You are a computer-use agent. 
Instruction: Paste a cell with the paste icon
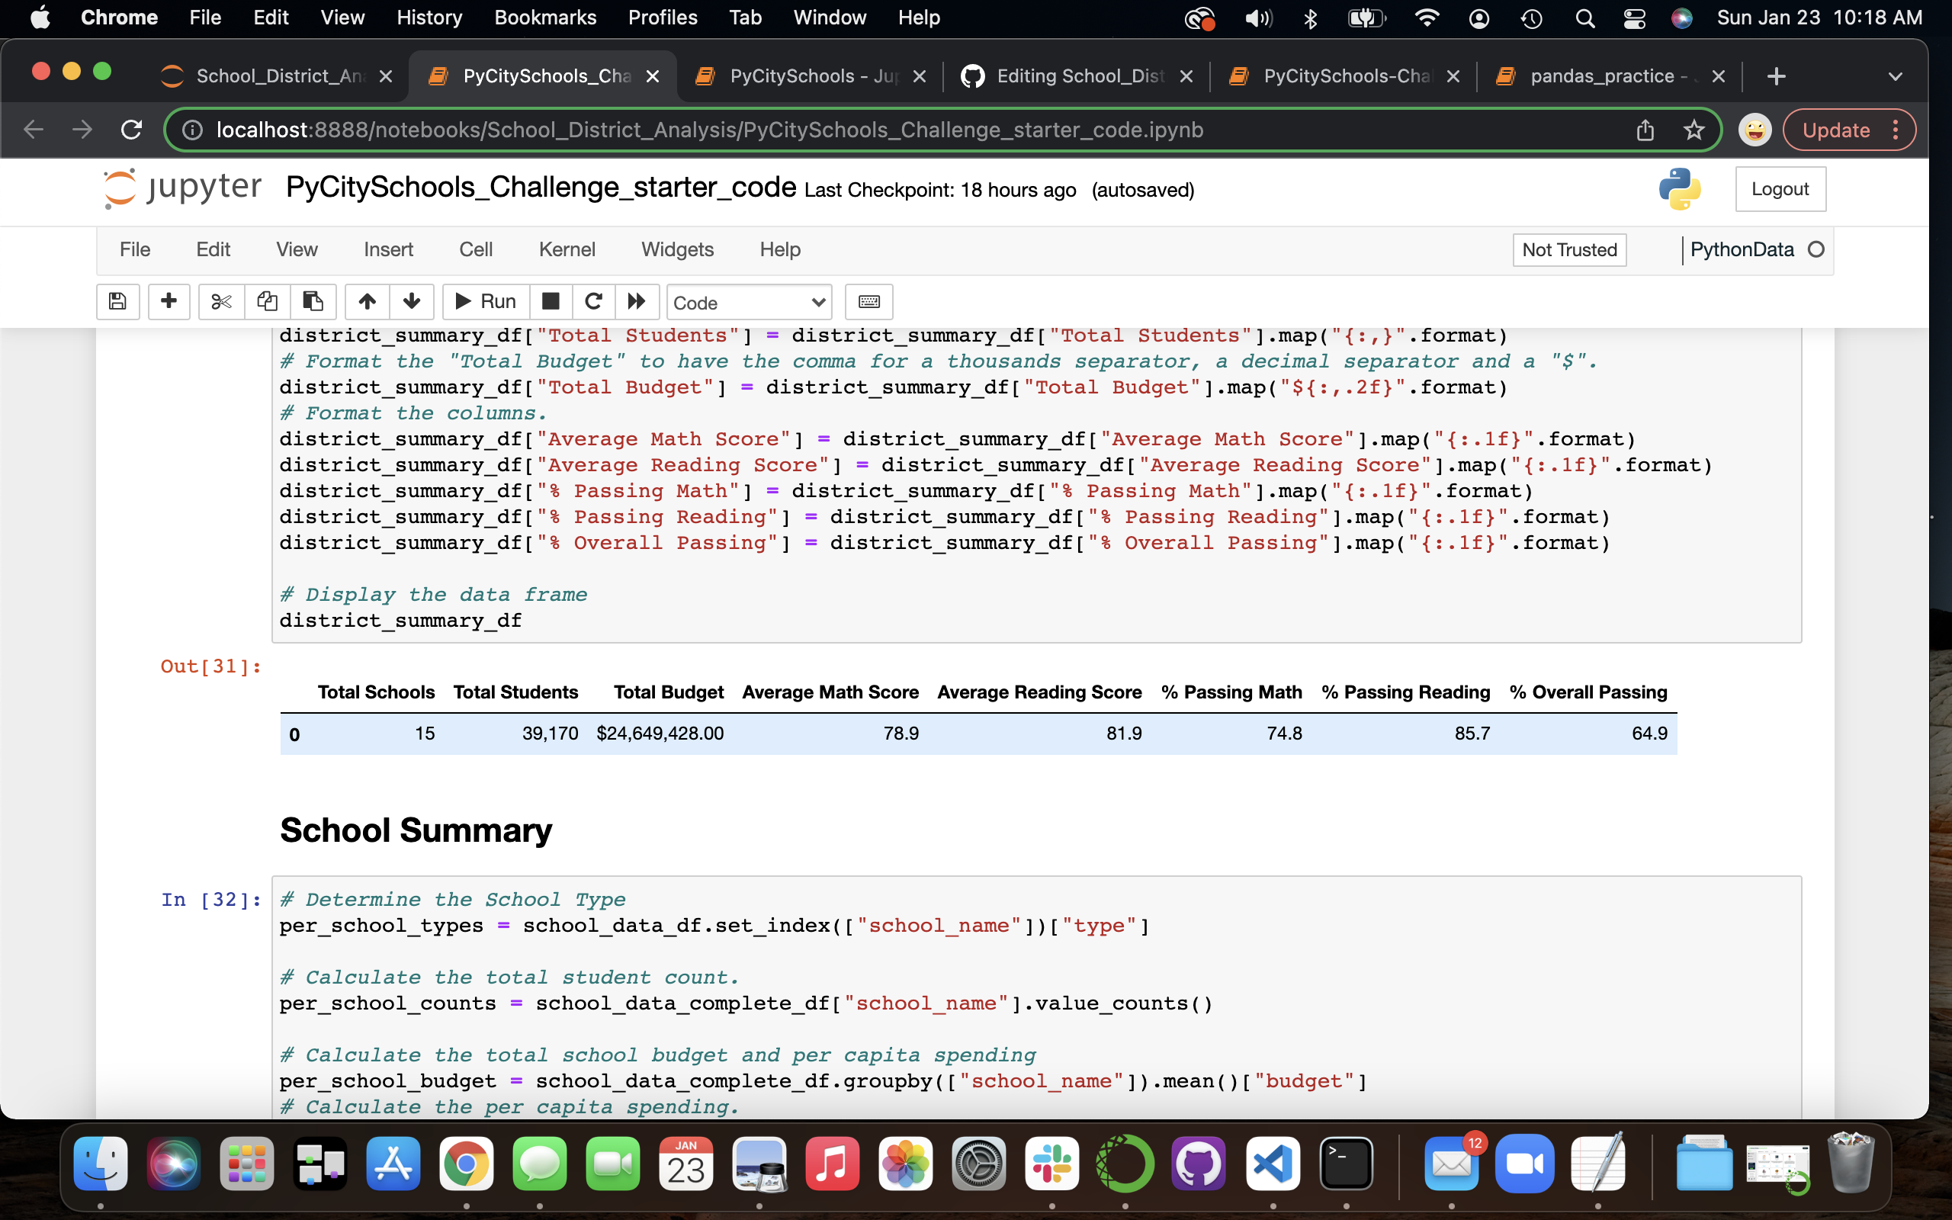point(314,302)
